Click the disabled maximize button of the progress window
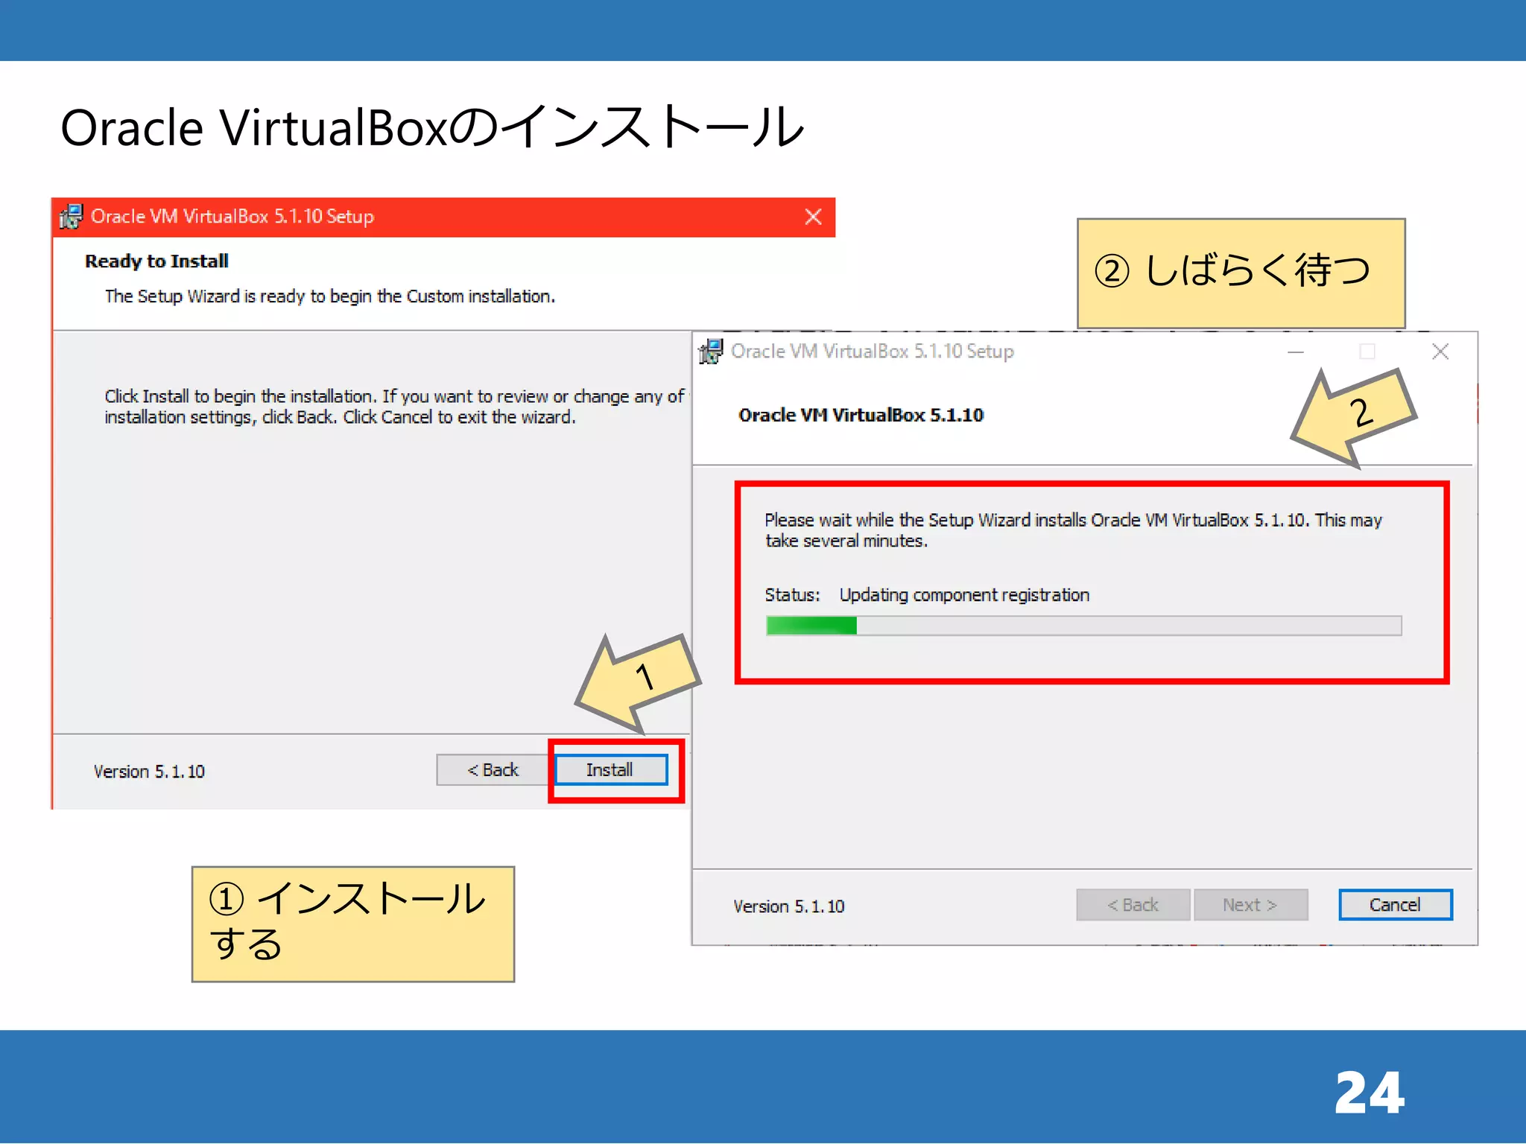This screenshot has height=1144, width=1526. [x=1367, y=352]
